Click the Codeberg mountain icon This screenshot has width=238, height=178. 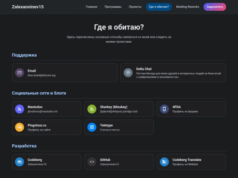click(19, 162)
